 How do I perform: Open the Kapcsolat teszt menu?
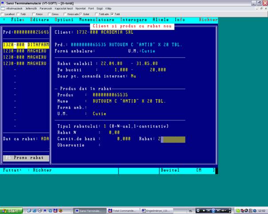[64, 8]
